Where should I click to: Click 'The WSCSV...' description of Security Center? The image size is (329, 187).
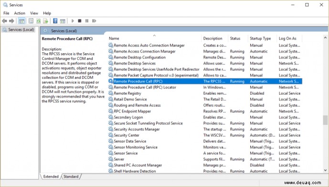(214, 135)
